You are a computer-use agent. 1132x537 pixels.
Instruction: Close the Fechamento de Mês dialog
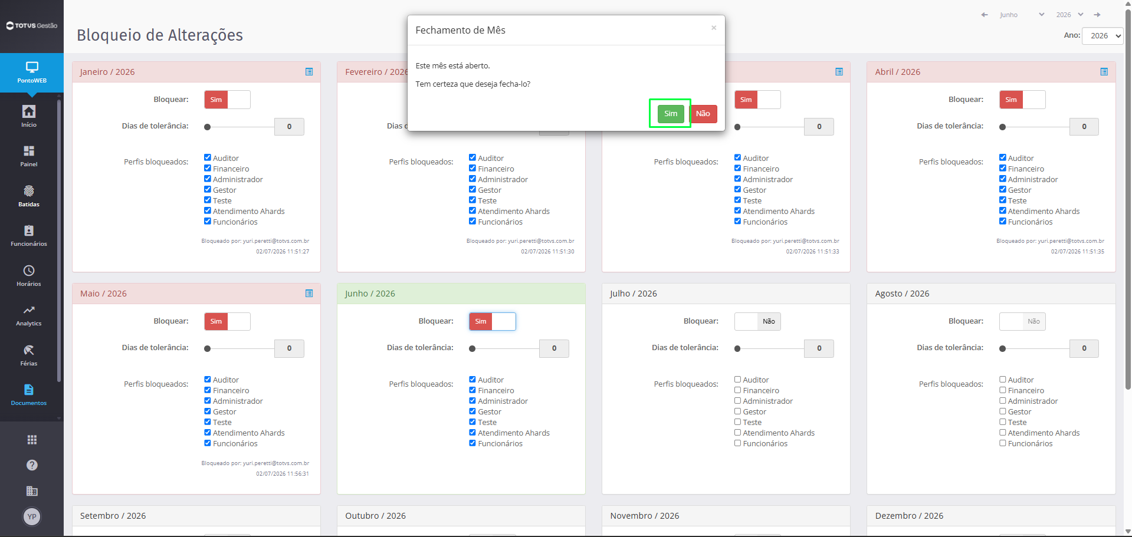point(714,28)
